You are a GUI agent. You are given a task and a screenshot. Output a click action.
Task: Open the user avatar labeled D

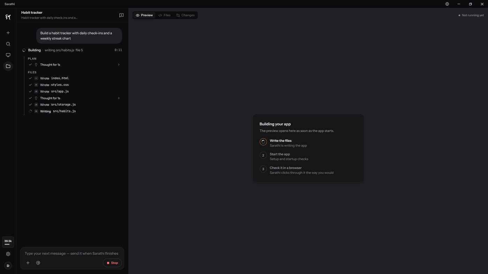(8, 266)
